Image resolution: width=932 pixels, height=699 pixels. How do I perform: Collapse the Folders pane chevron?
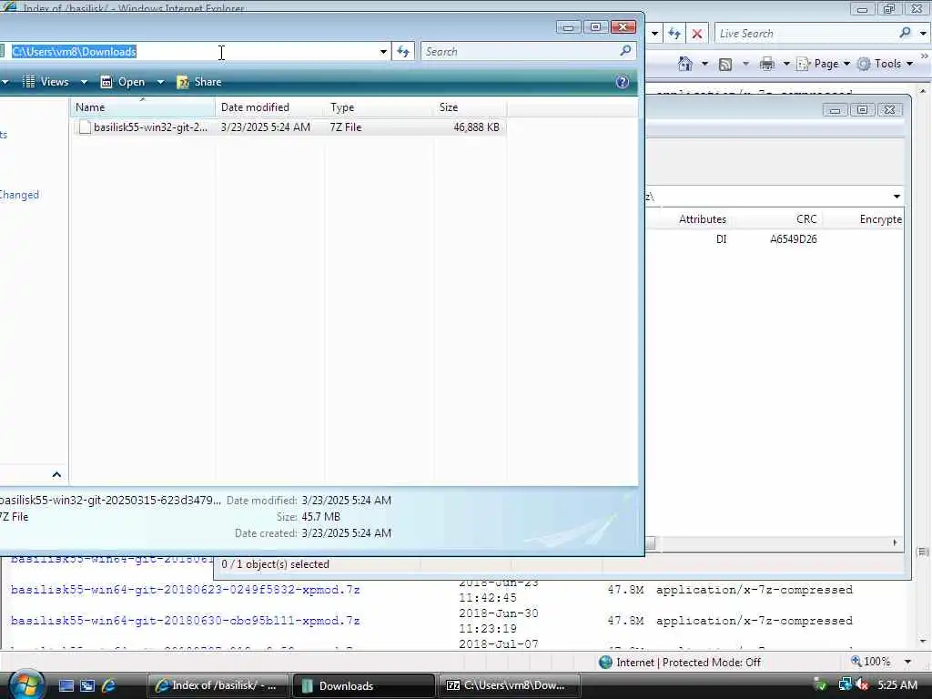point(56,474)
